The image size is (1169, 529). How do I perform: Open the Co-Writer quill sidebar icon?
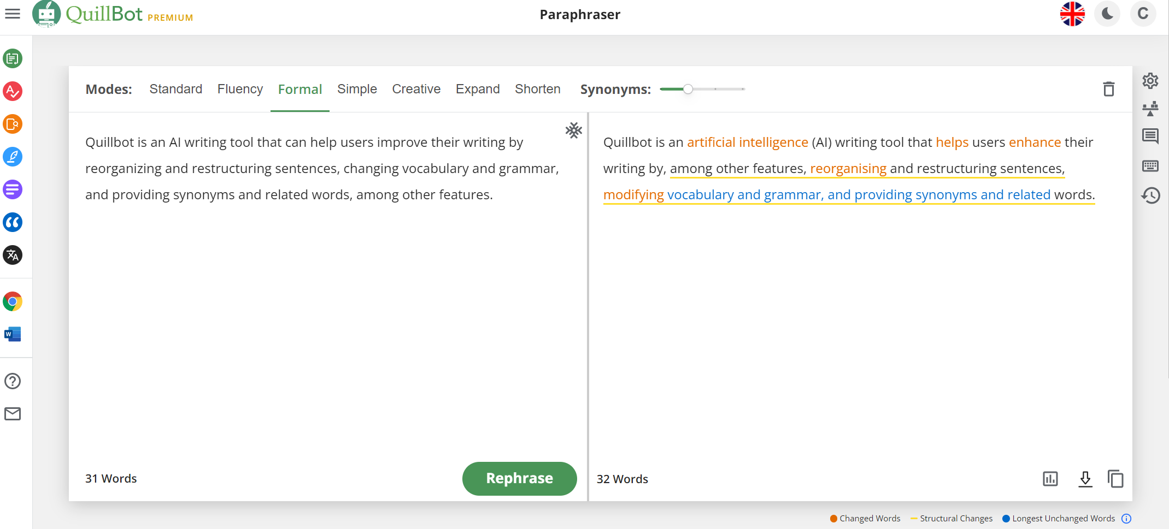[x=13, y=157]
